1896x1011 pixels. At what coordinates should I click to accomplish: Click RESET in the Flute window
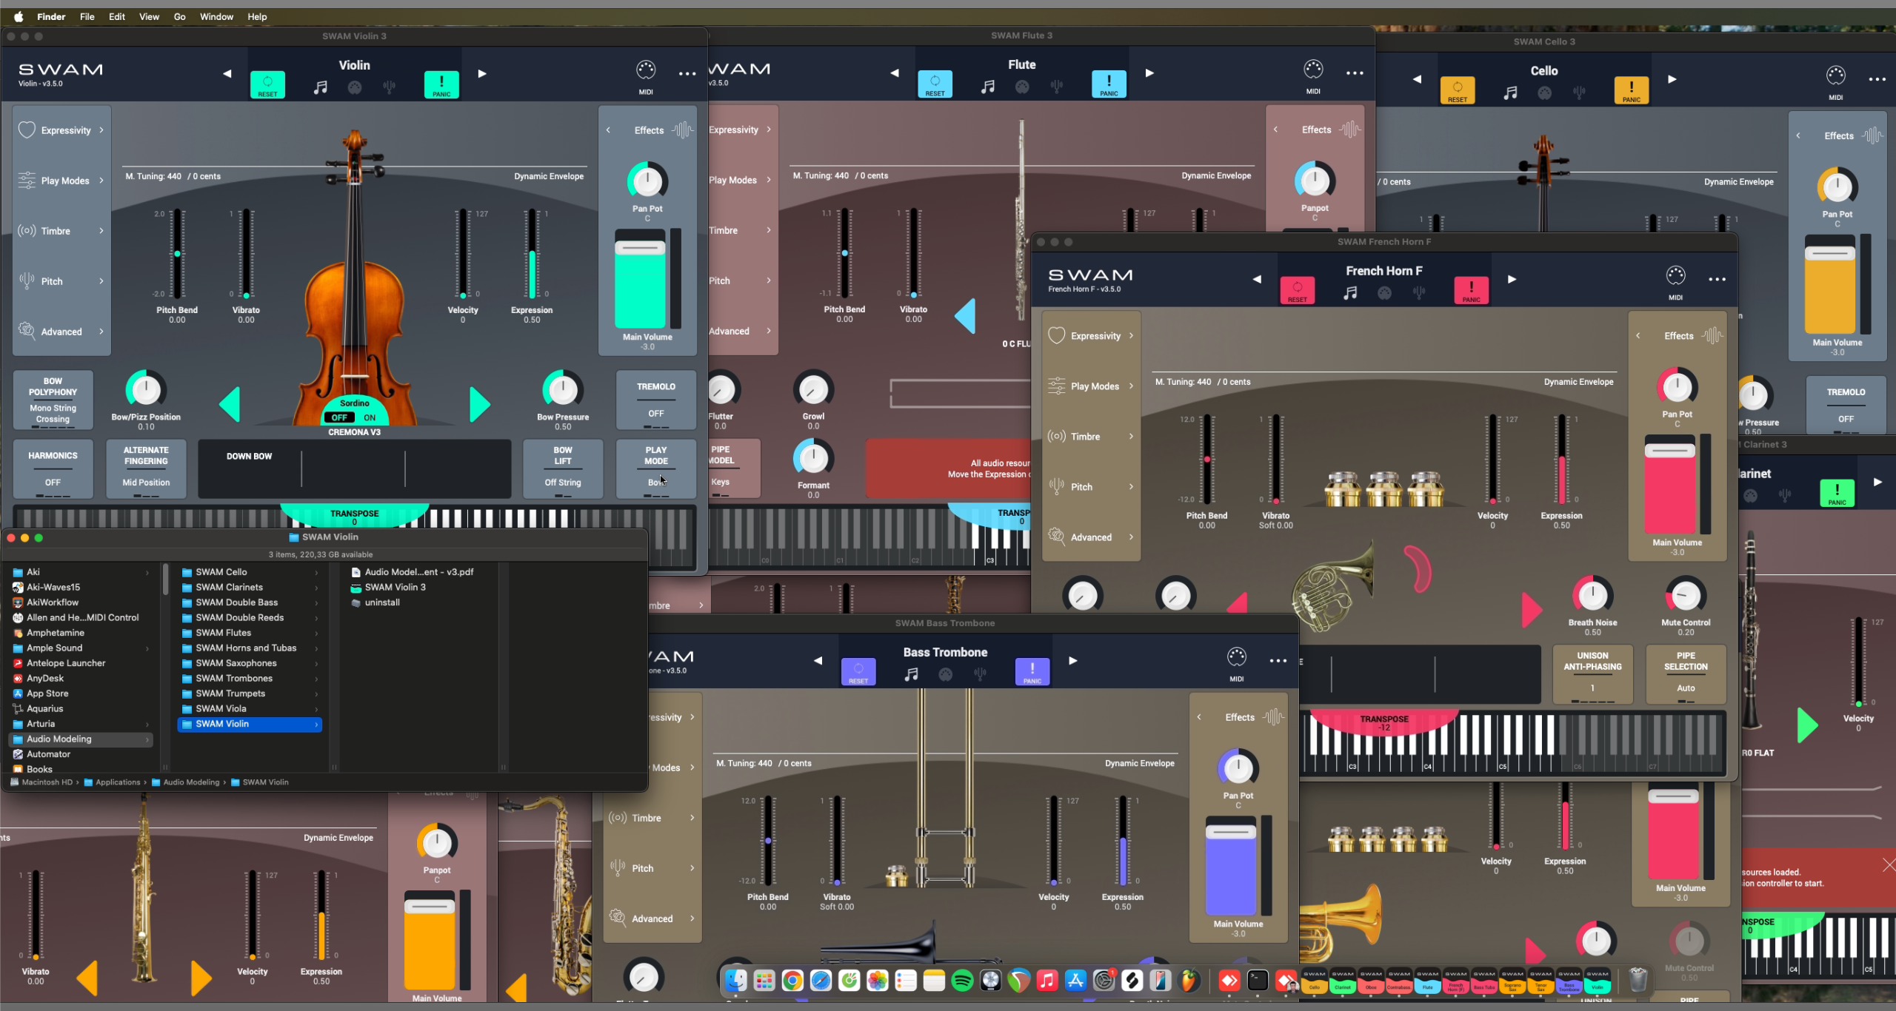pos(935,84)
